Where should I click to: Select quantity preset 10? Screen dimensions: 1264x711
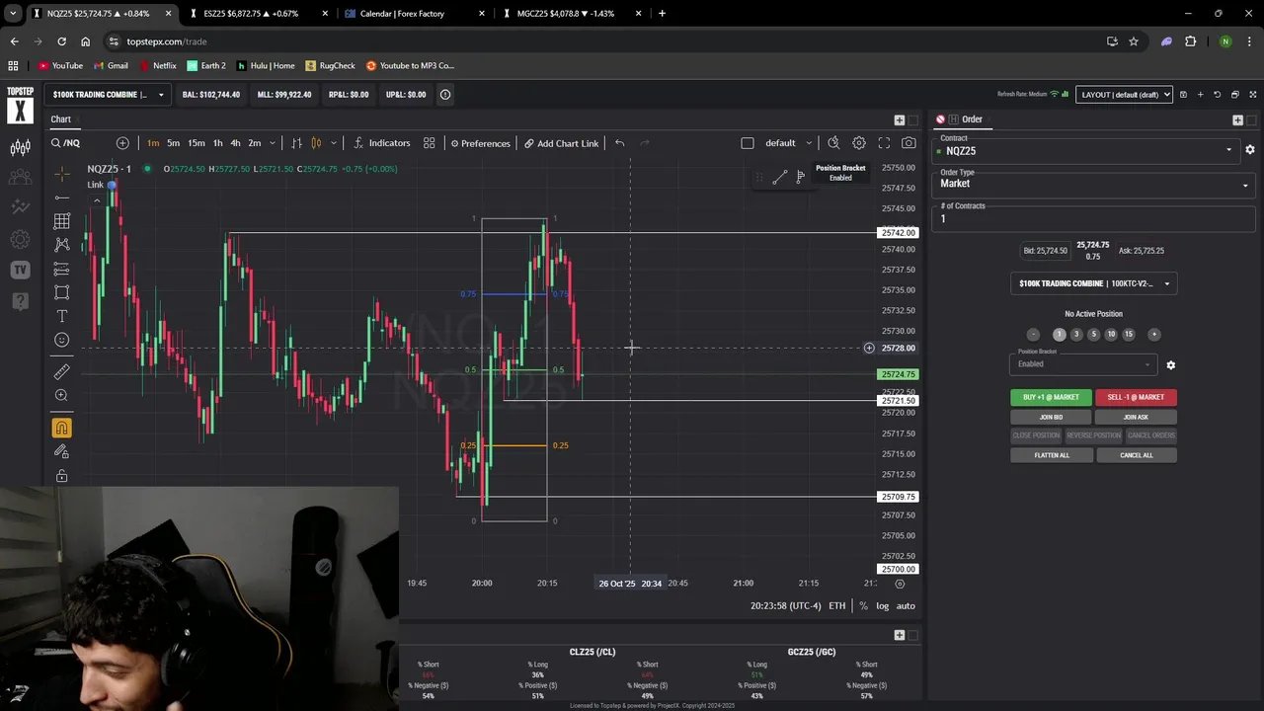click(1111, 335)
